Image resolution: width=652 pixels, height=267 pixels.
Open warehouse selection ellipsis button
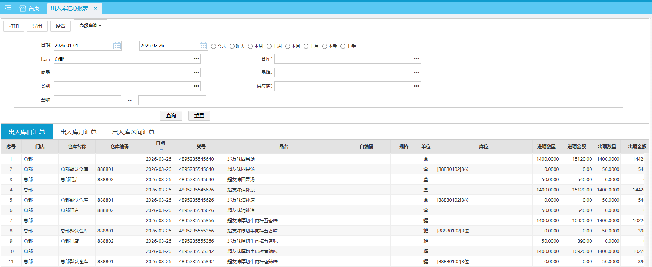pos(417,59)
